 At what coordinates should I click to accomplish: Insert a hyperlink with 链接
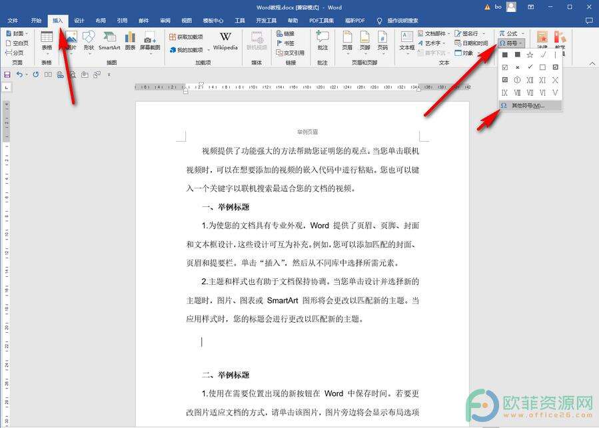pyautogui.click(x=285, y=33)
